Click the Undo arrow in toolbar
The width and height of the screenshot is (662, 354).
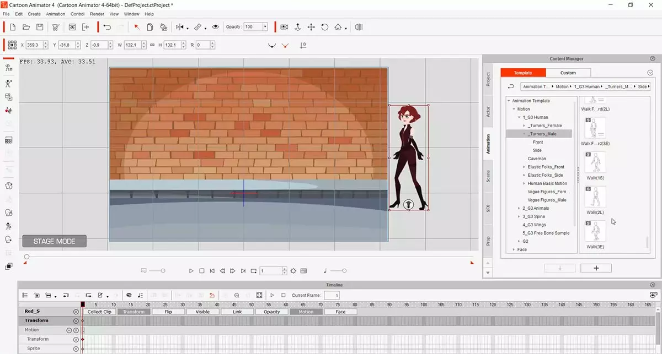click(x=107, y=27)
